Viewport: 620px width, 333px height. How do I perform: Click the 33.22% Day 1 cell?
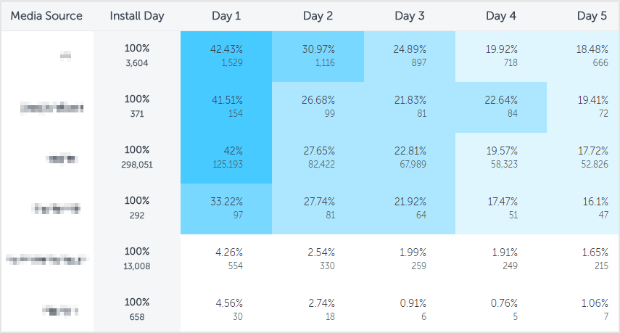pos(226,208)
